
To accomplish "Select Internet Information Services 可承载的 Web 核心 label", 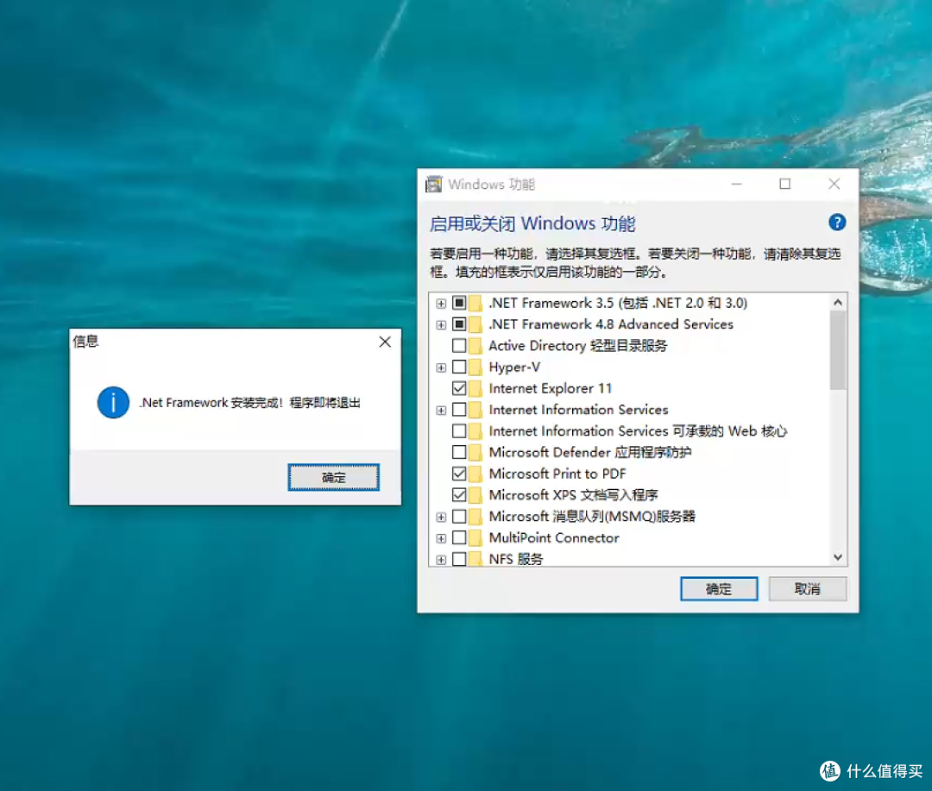I will [638, 430].
